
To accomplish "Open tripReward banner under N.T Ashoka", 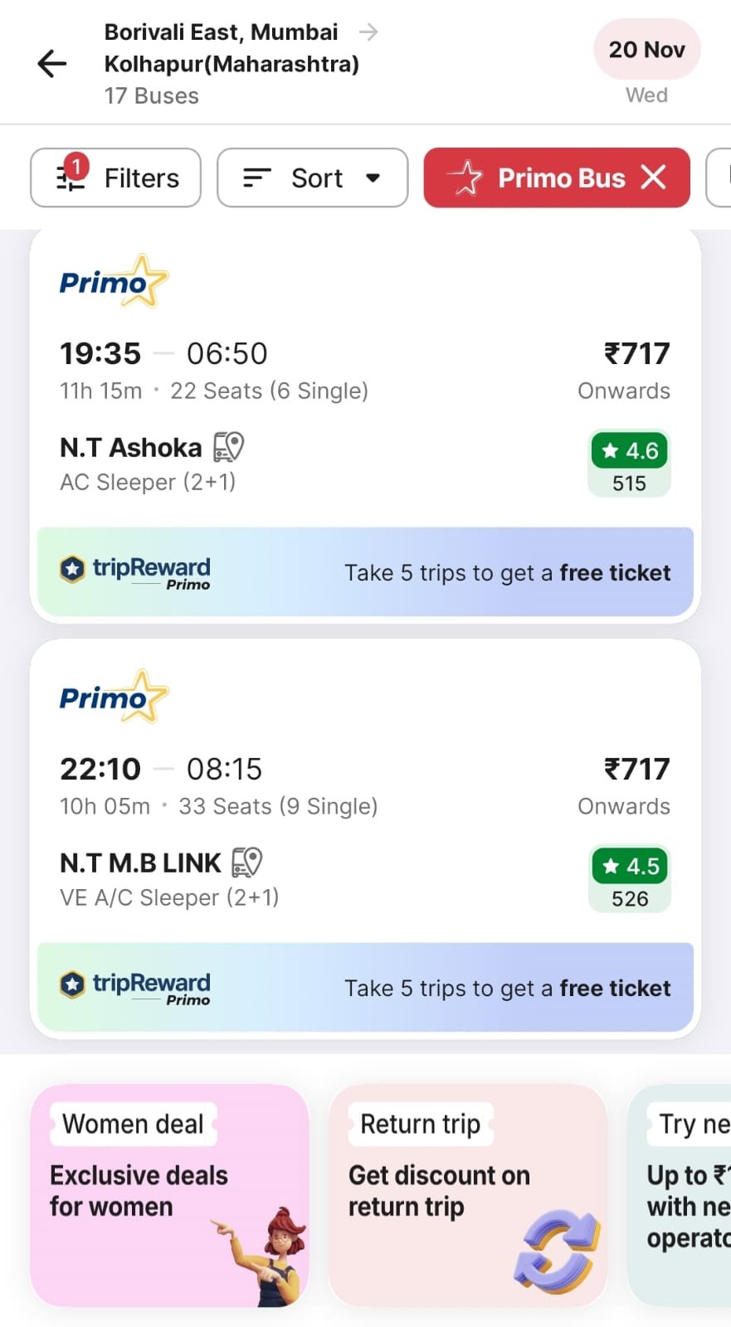I will (365, 572).
